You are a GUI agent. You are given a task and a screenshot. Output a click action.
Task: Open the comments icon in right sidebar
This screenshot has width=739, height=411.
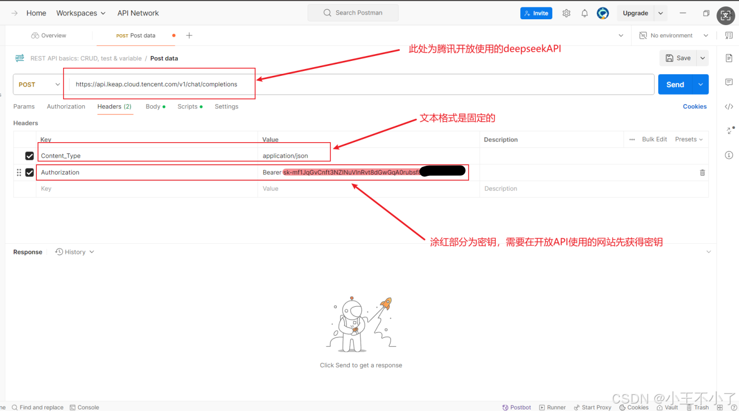click(729, 82)
